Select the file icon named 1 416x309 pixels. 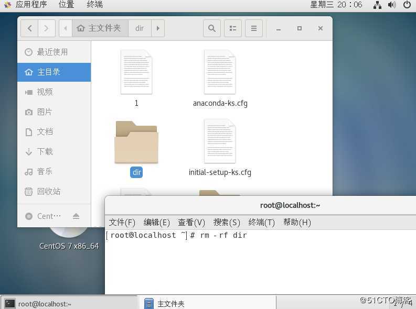(x=136, y=72)
